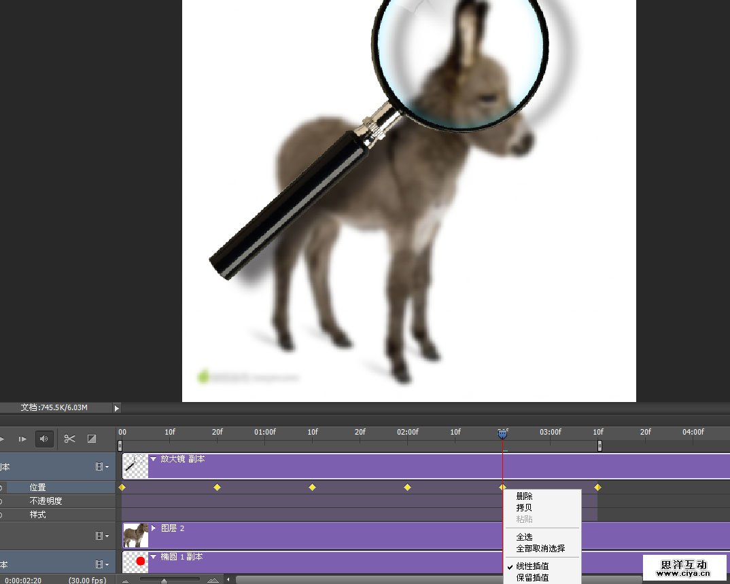Choose 删除 from the keyframe context menu
Screen dimensions: 730x584
(x=524, y=496)
